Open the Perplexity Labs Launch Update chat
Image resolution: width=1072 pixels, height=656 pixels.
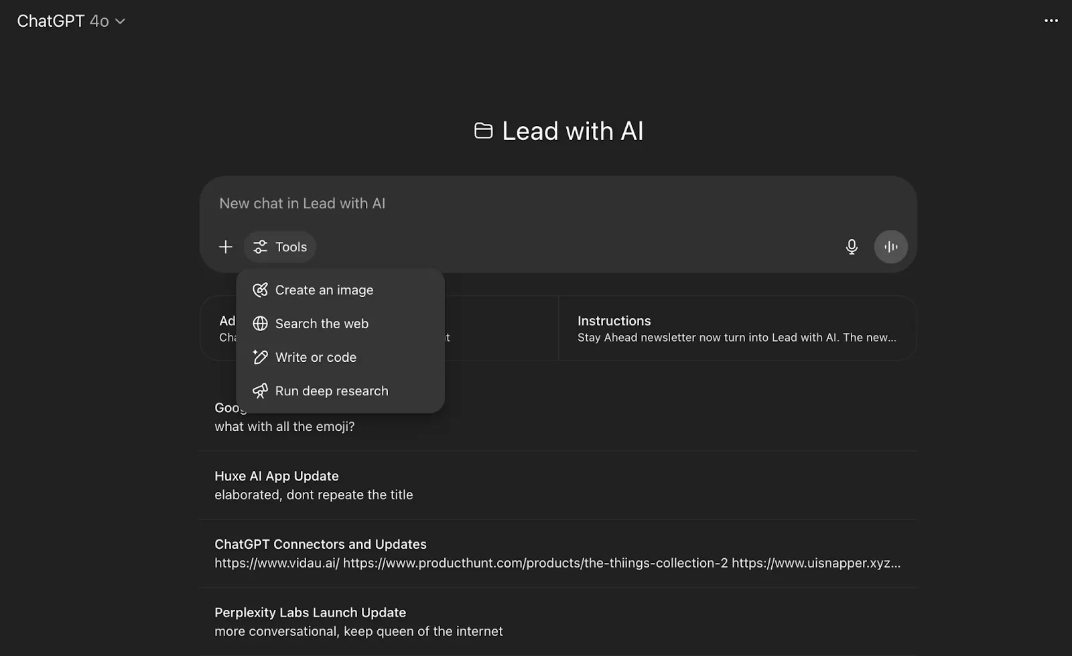(557, 622)
